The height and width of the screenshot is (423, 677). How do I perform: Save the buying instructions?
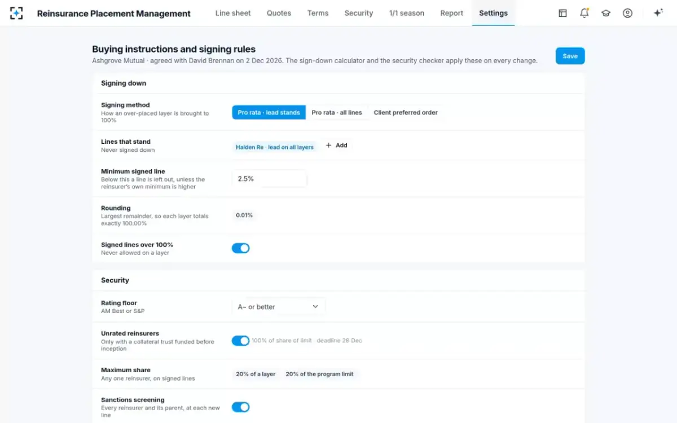click(570, 56)
